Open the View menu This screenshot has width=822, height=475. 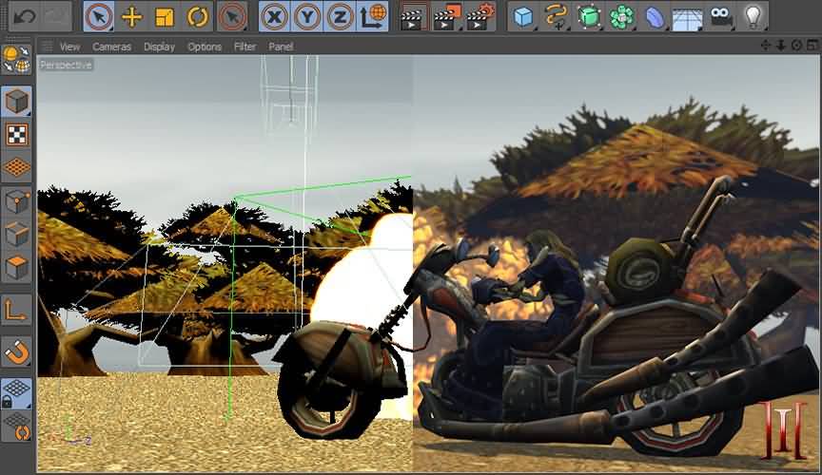click(x=69, y=47)
